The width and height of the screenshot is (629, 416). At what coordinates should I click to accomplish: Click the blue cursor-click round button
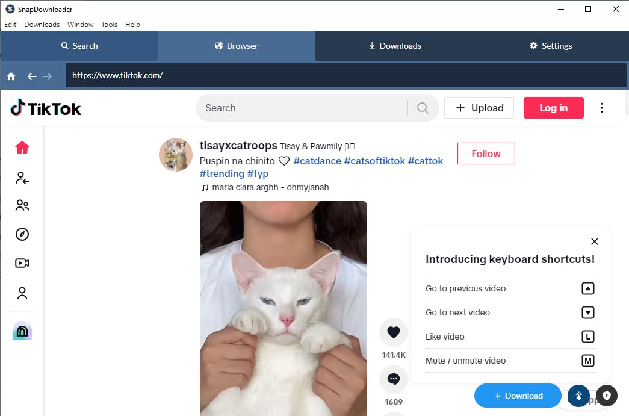[578, 396]
